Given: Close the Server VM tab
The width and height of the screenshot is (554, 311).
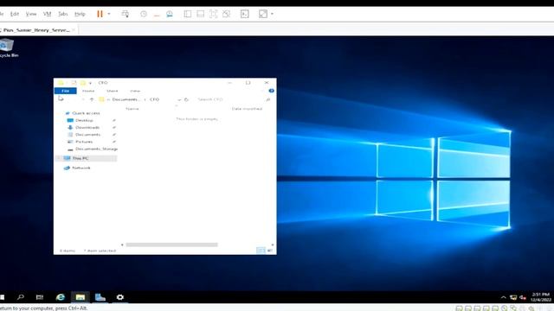Looking at the screenshot, I should coord(74,30).
